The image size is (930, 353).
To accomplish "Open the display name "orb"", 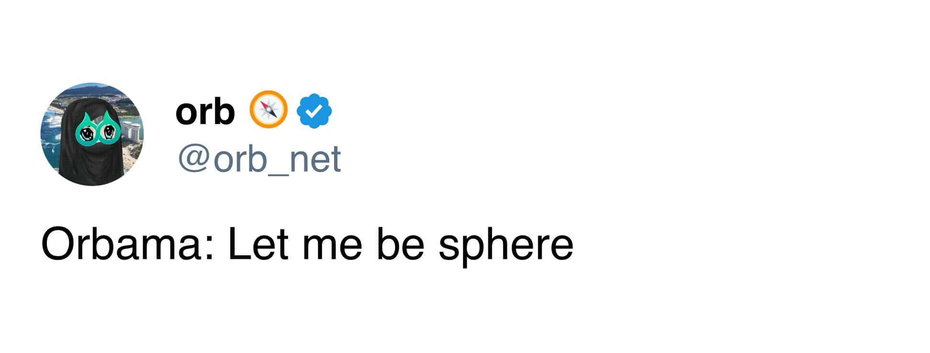I will coord(205,112).
